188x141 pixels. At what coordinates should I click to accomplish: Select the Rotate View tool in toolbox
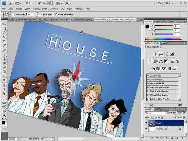coord(4,111)
